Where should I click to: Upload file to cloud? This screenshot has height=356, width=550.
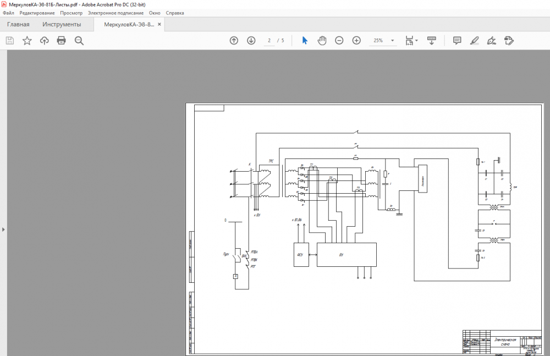44,41
